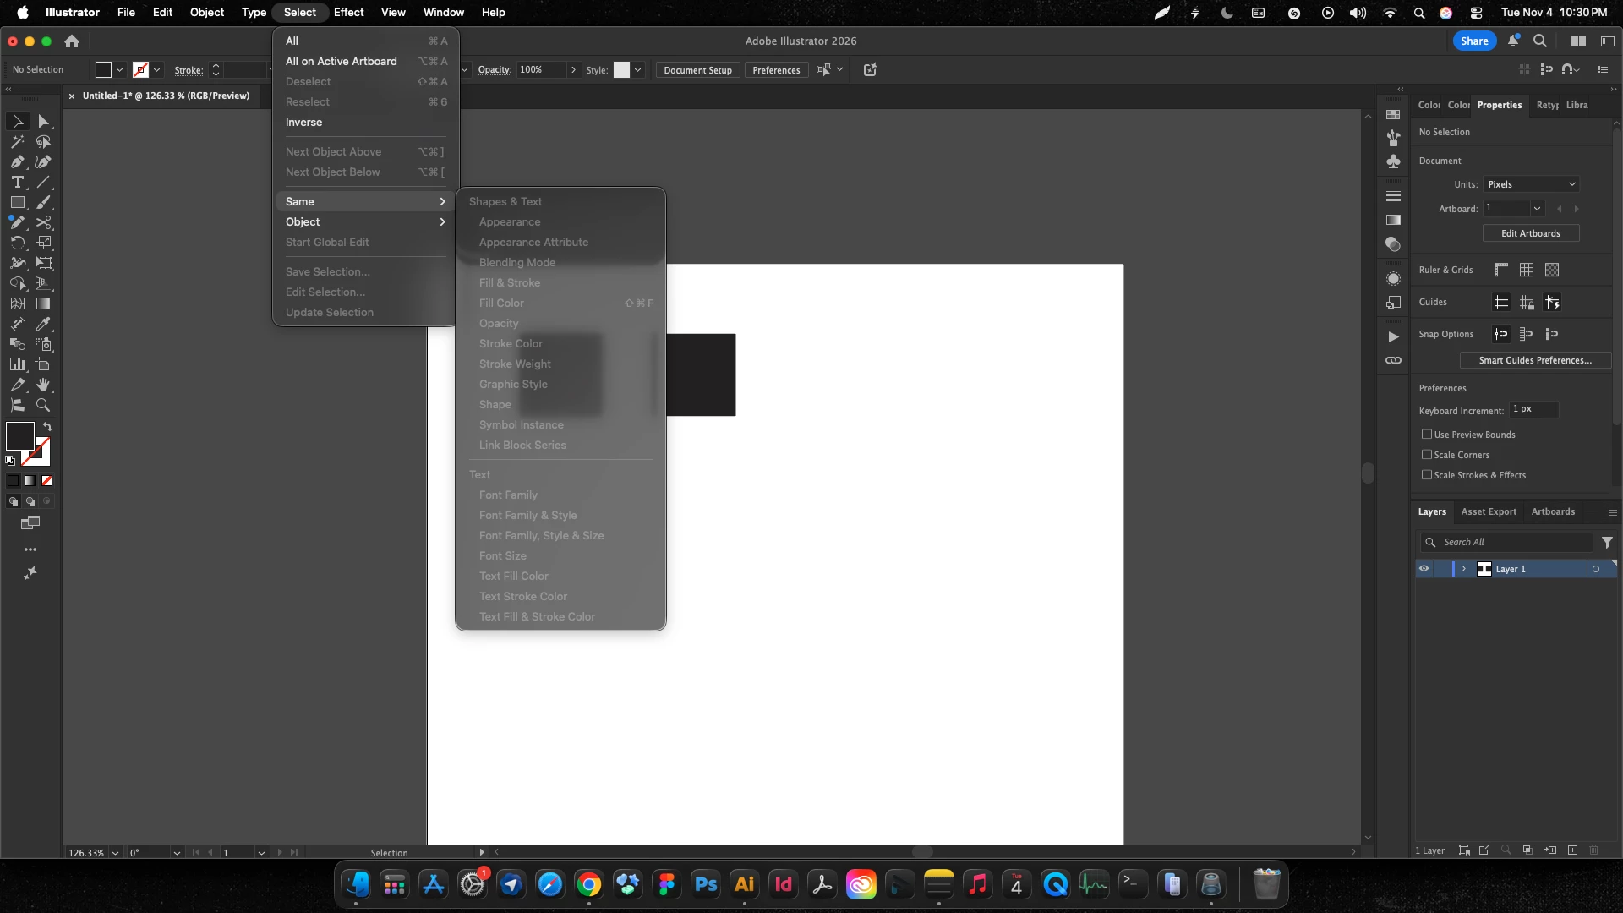The height and width of the screenshot is (913, 1623).
Task: Choose Inverse from the Select menu
Action: [303, 123]
